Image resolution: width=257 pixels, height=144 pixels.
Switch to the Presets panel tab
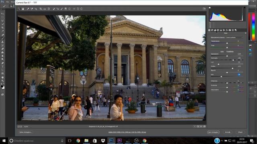click(x=233, y=30)
